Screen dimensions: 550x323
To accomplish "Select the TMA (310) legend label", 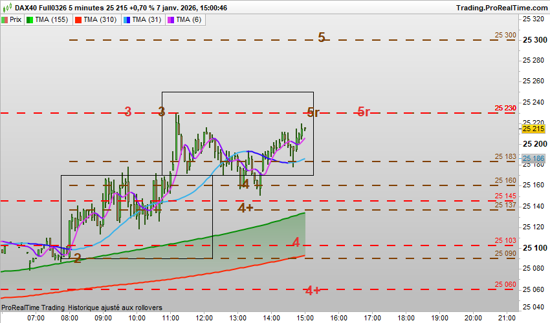I will [100, 19].
